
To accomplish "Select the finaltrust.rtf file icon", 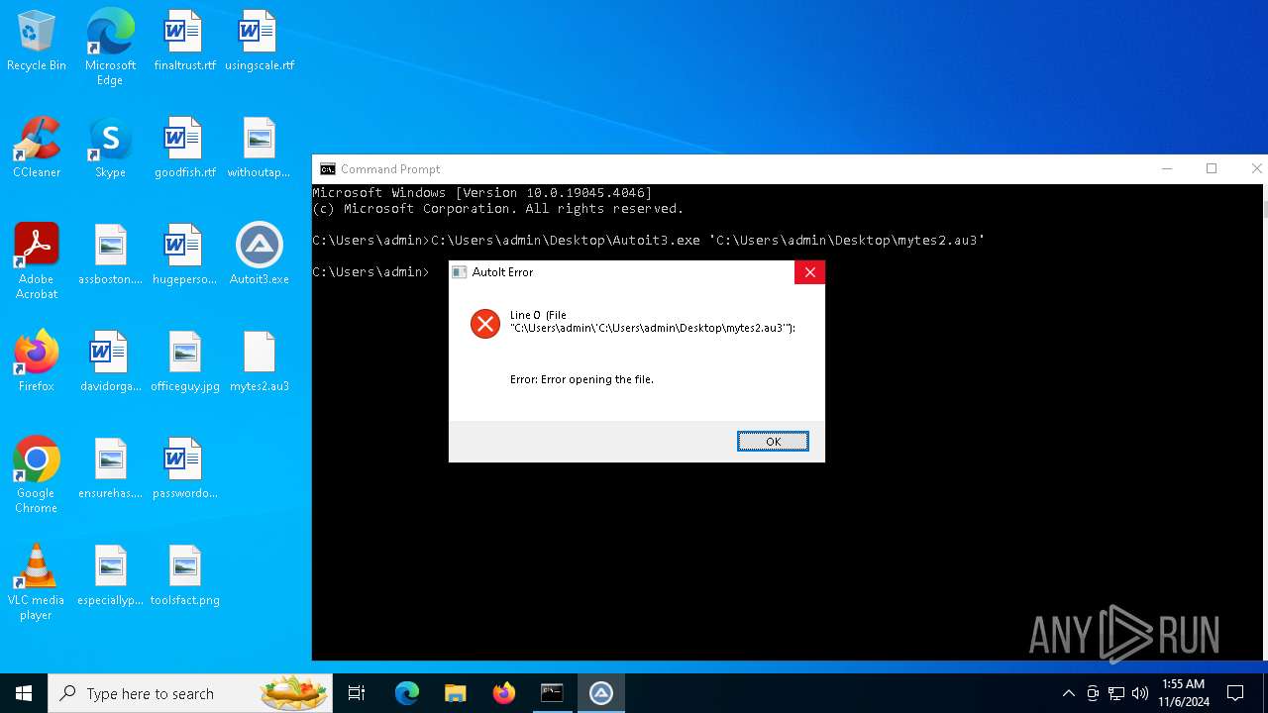I will pyautogui.click(x=184, y=41).
